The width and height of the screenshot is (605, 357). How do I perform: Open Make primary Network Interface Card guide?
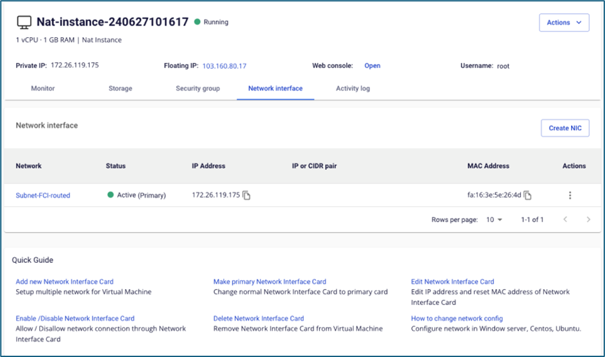tap(269, 281)
